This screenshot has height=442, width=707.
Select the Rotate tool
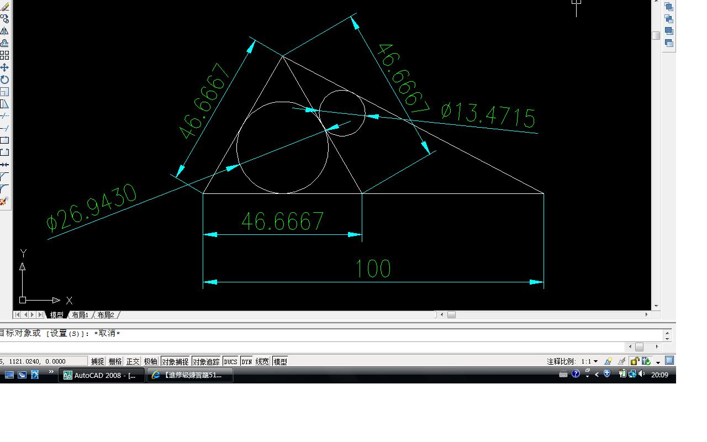[x=4, y=80]
